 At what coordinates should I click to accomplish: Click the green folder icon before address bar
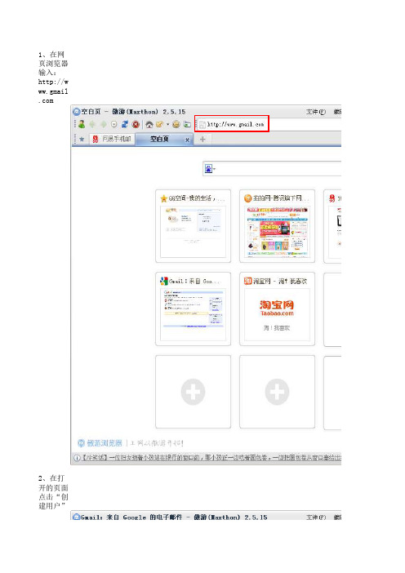tap(187, 124)
